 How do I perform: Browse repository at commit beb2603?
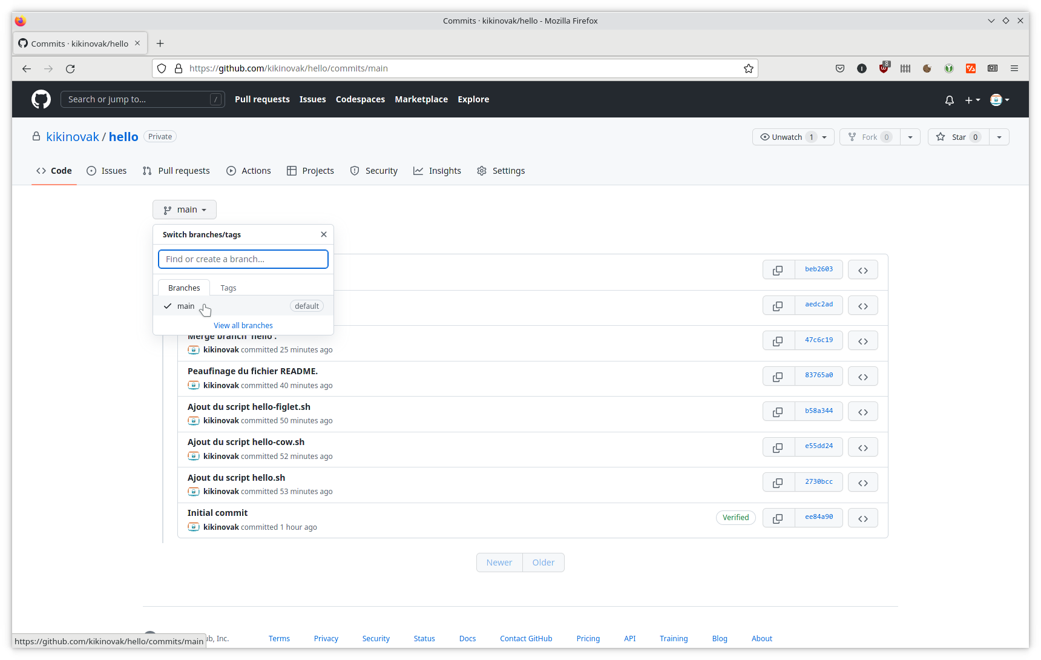(863, 270)
